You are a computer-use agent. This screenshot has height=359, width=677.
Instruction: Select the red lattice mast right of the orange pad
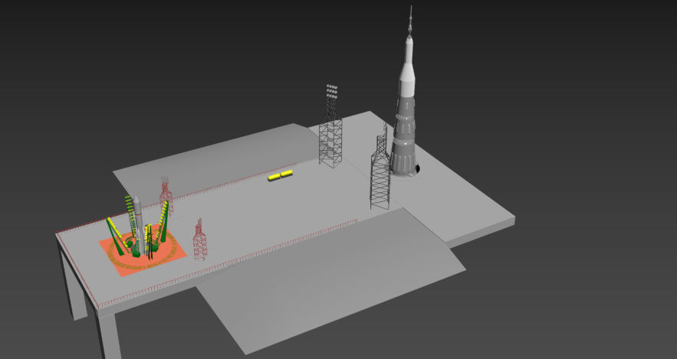pyautogui.click(x=199, y=240)
